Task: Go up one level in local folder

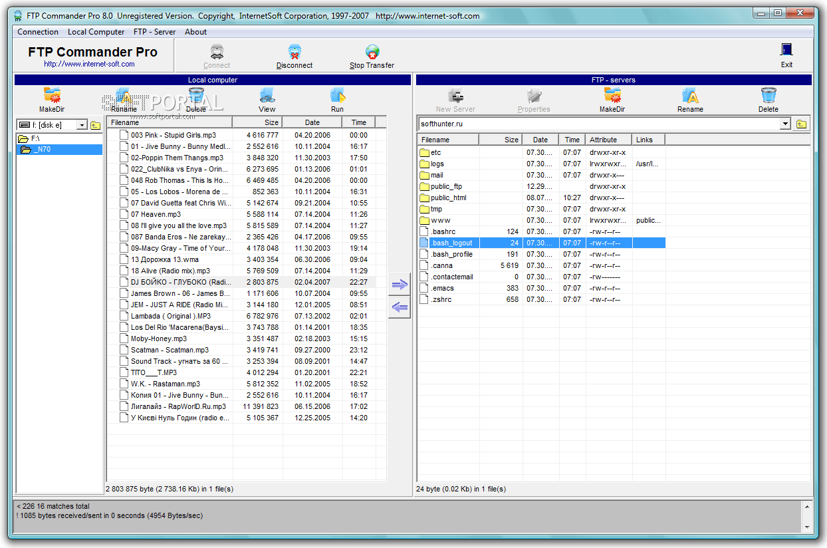Action: pyautogui.click(x=96, y=124)
